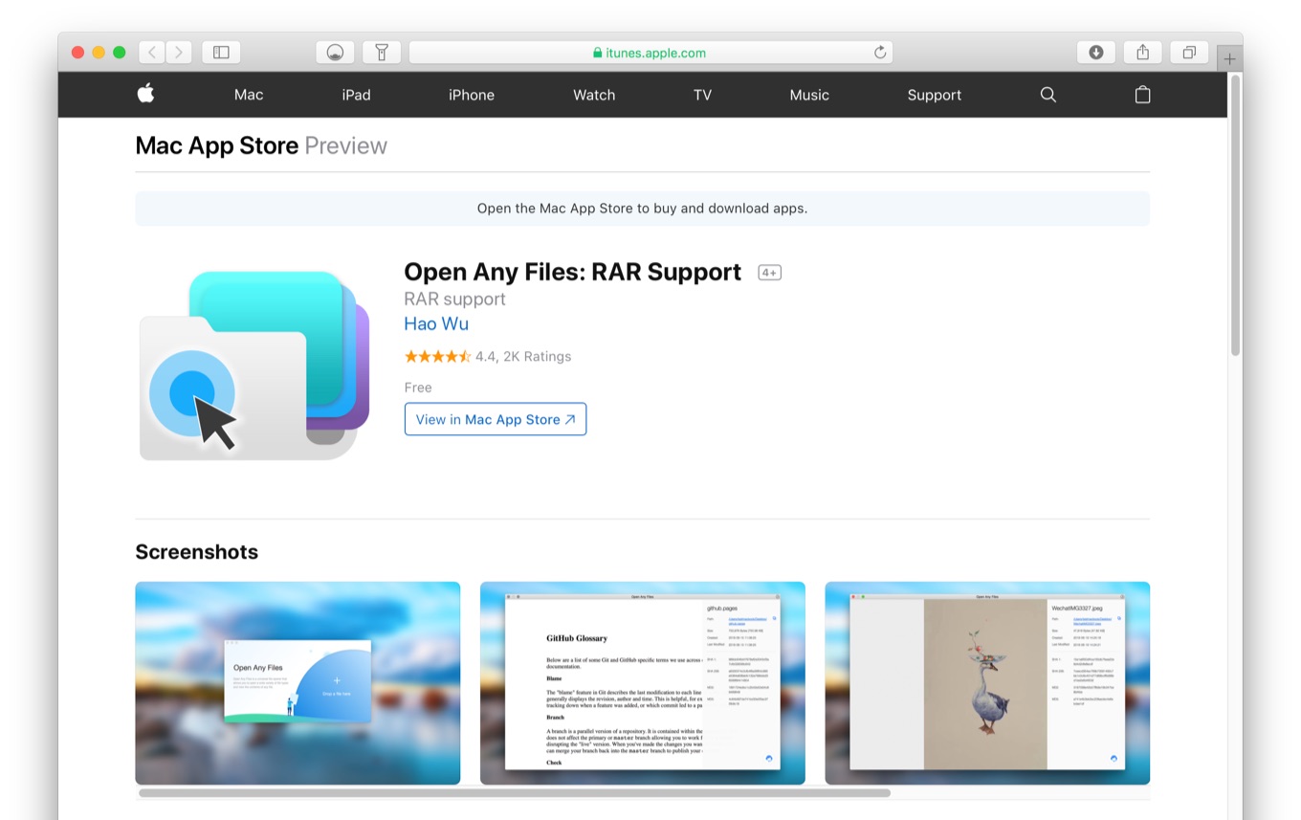Go forward with Safari's forward arrow
This screenshot has height=820, width=1301.
[x=179, y=53]
